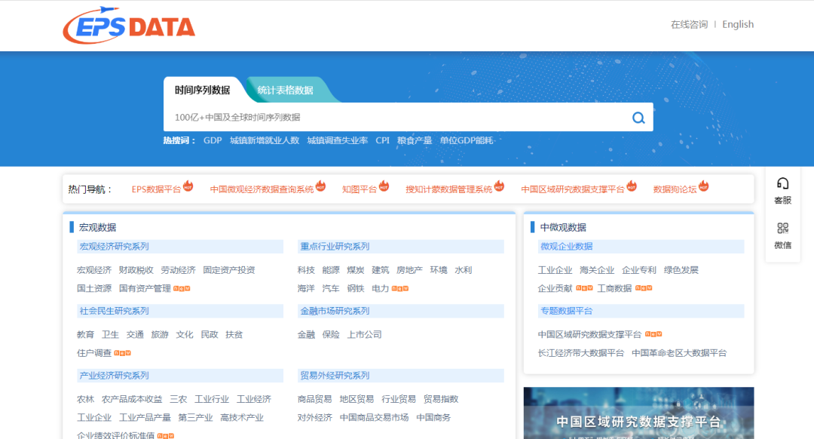Viewport: 814px width, 439px height.
Task: Click the magnifier search icon
Action: tap(638, 118)
